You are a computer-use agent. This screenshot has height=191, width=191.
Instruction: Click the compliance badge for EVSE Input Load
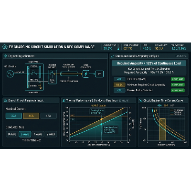click(x=178, y=79)
